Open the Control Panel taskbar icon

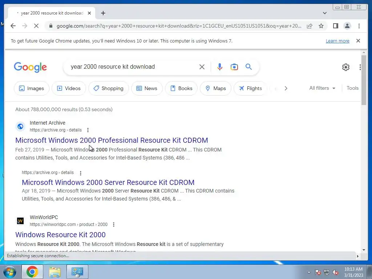pos(77,272)
